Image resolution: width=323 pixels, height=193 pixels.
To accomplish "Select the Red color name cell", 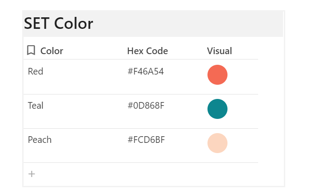I will click(x=36, y=71).
